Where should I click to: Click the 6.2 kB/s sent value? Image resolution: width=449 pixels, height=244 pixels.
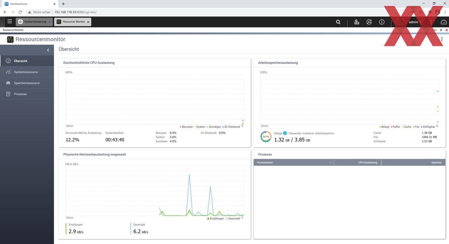pos(141,231)
